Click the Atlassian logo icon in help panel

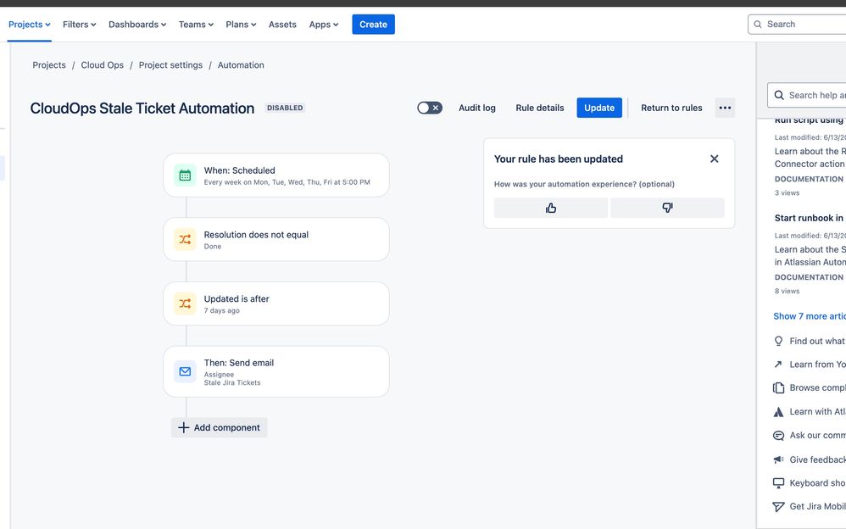coord(778,412)
